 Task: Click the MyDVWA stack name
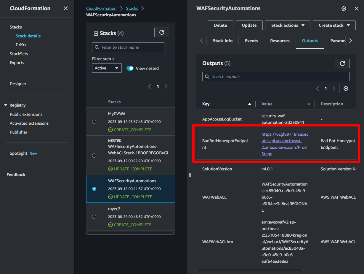coord(116,114)
